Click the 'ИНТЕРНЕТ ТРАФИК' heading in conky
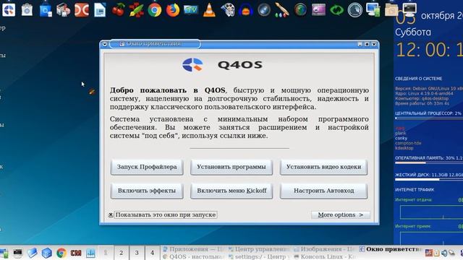The height and width of the screenshot is (260, 463). [415, 190]
